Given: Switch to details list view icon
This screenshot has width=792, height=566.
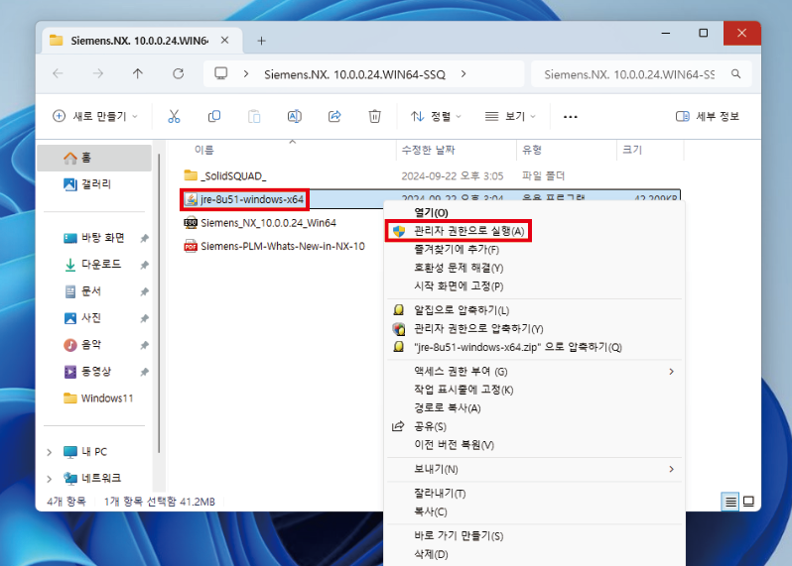Looking at the screenshot, I should click(x=730, y=502).
